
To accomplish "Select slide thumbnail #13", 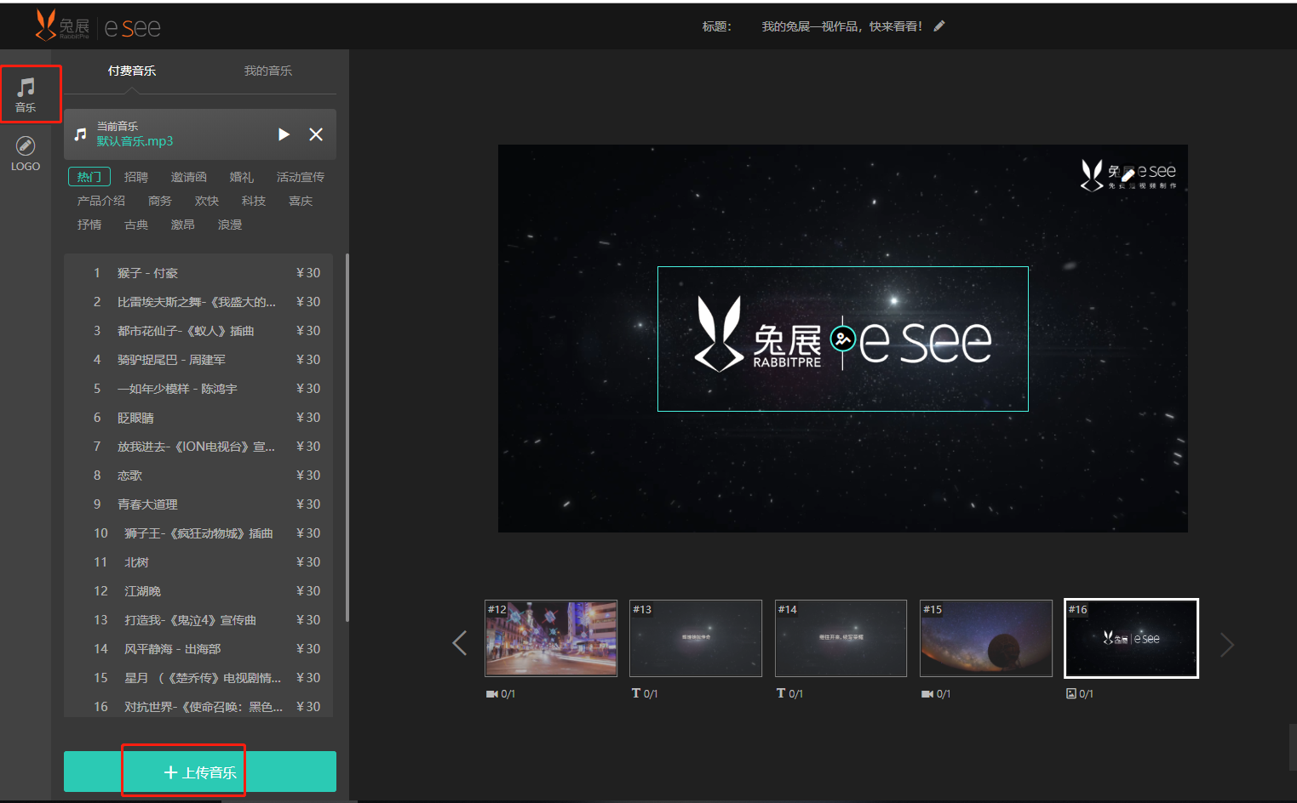I will pyautogui.click(x=696, y=638).
